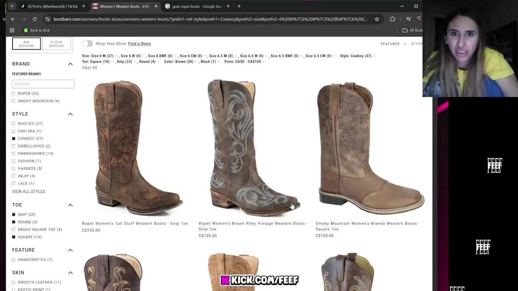Image resolution: width=518 pixels, height=291 pixels.
Task: Select the 6 1/2 M (Medium) size button
Action: (x=56, y=44)
